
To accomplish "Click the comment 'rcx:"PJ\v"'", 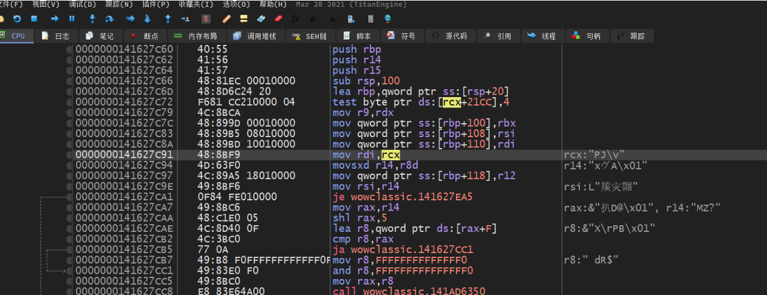I will pyautogui.click(x=594, y=155).
